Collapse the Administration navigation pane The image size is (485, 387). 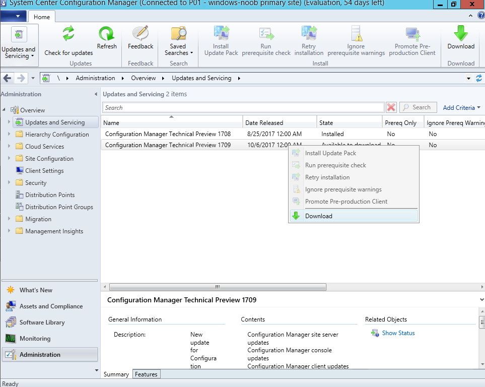(x=96, y=94)
